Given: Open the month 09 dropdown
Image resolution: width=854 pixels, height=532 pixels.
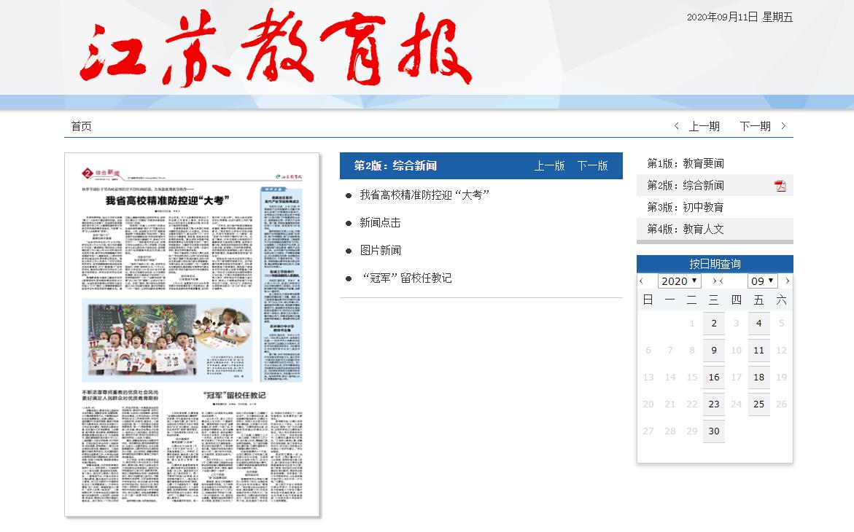Looking at the screenshot, I should pos(762,281).
